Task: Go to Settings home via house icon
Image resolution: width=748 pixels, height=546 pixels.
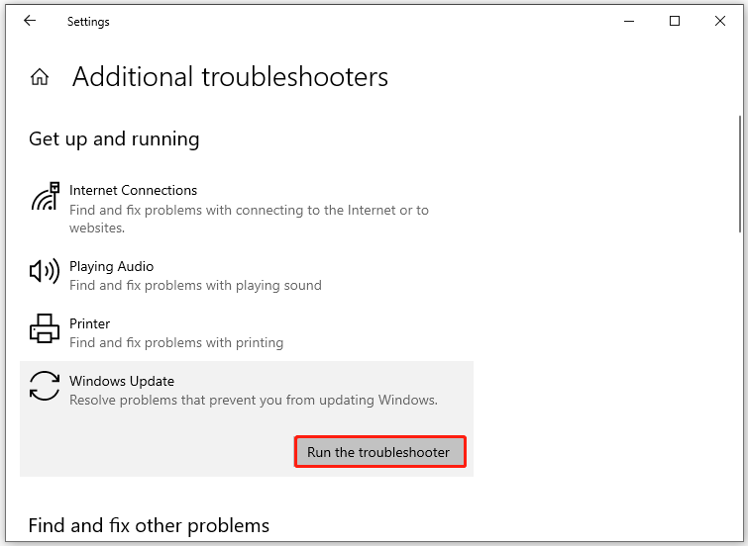Action: click(40, 77)
